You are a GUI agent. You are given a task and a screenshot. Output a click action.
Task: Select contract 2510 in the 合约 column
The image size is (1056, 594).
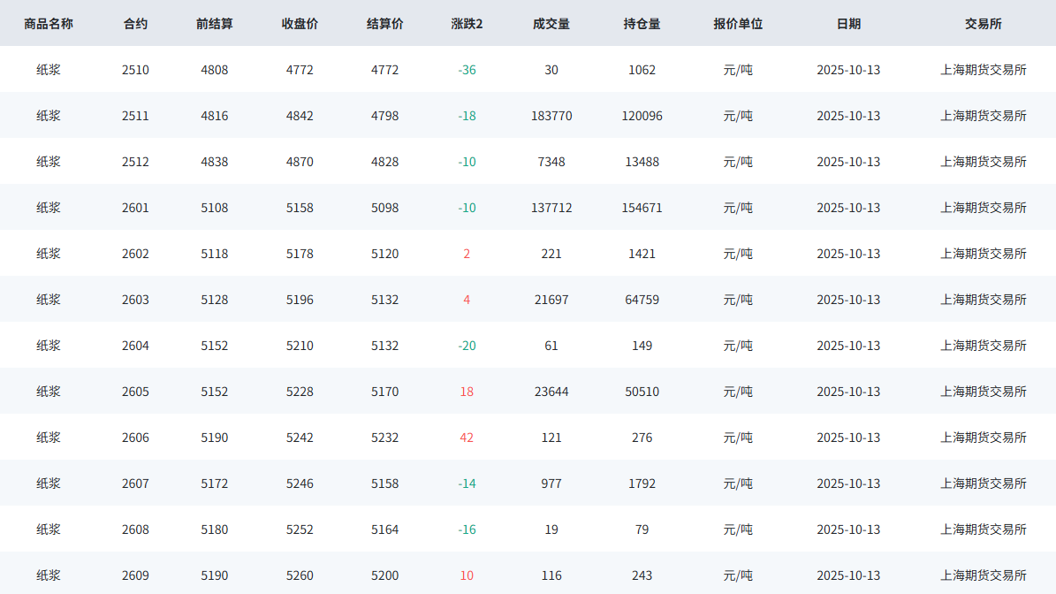point(135,70)
